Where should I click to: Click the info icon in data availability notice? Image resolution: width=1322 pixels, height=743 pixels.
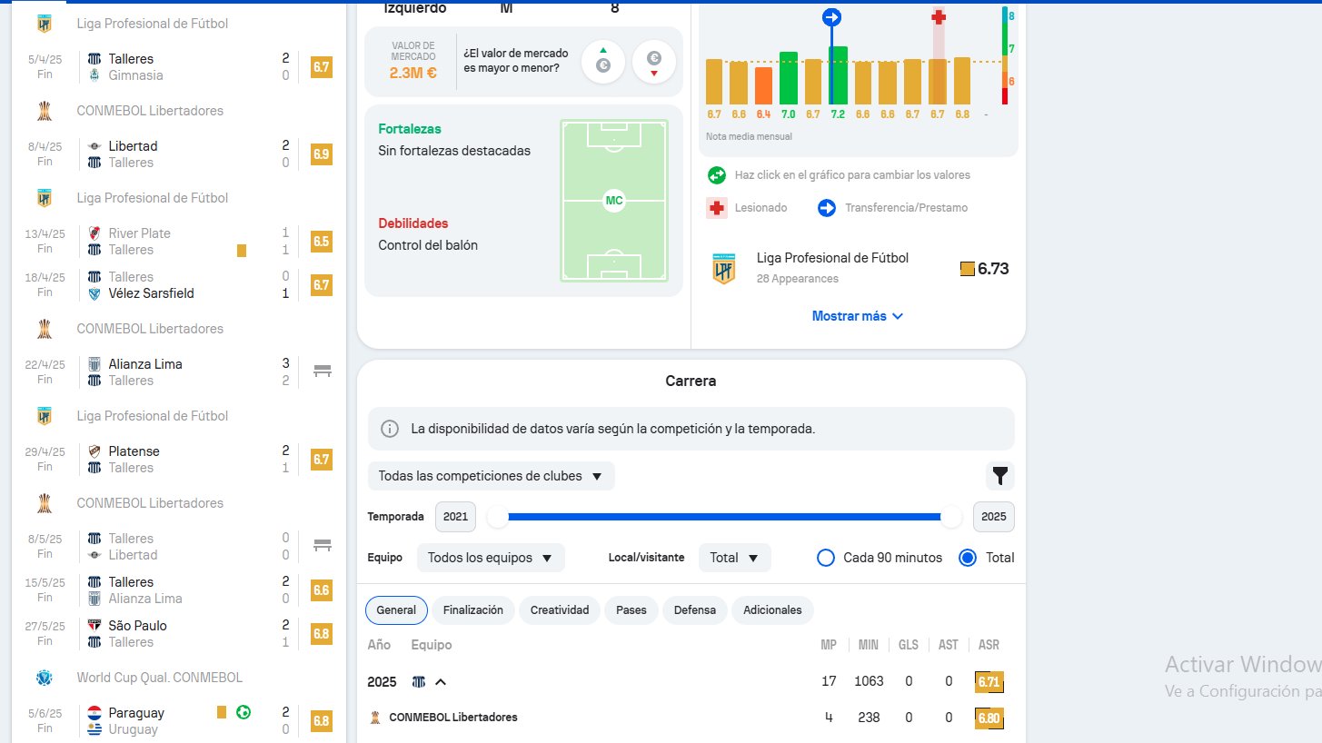click(390, 429)
